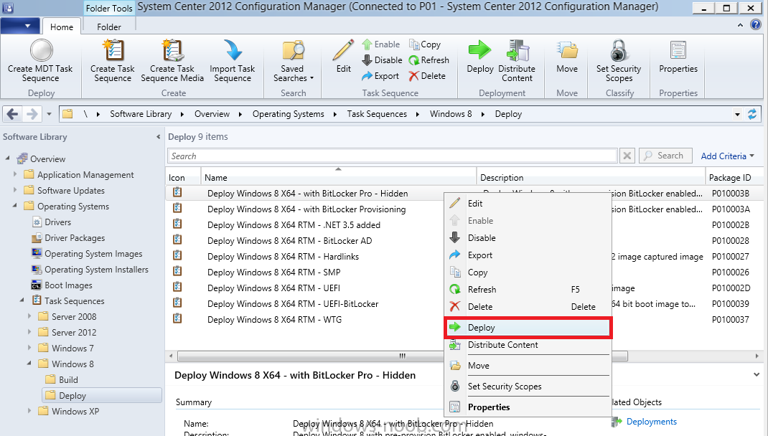The width and height of the screenshot is (768, 436).
Task: Select Delete in the context menu
Action: coord(528,307)
